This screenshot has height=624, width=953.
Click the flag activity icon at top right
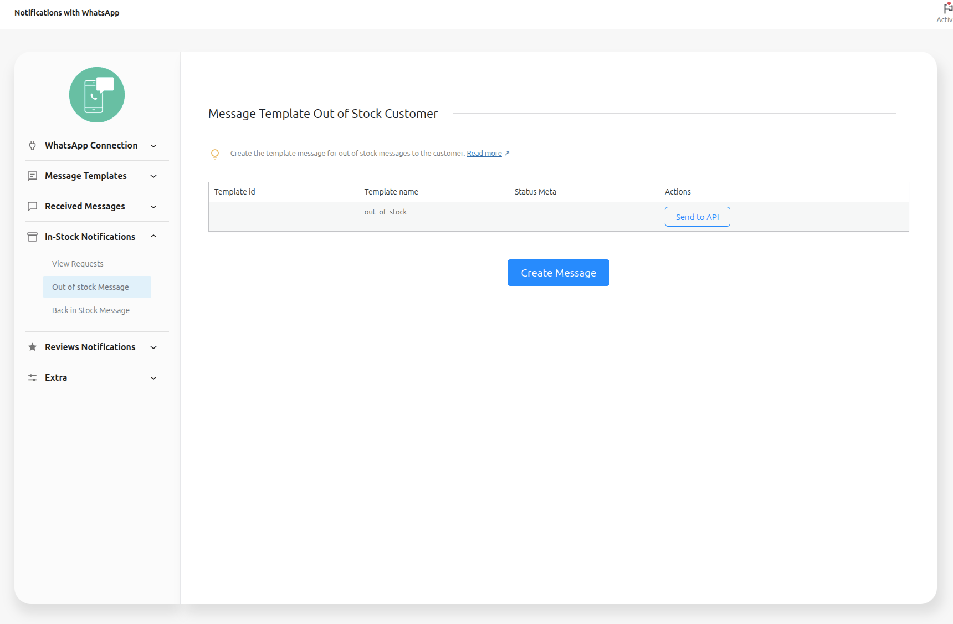[947, 8]
